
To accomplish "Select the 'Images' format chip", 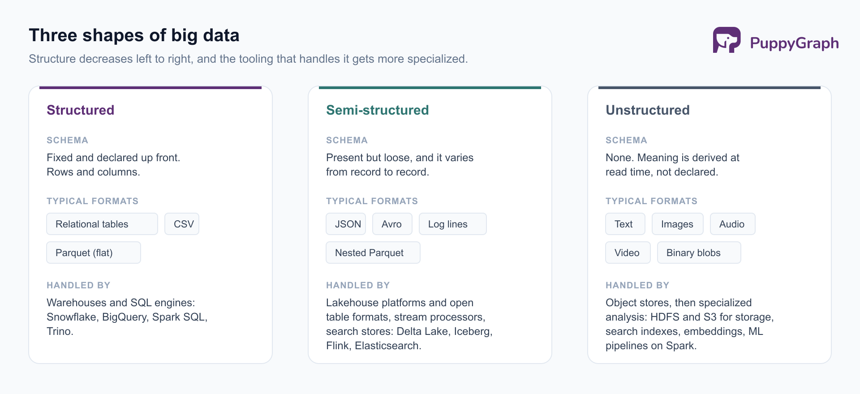I will [678, 224].
